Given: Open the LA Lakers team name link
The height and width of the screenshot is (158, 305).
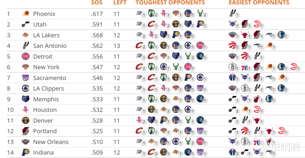Looking at the screenshot, I should tap(46, 35).
